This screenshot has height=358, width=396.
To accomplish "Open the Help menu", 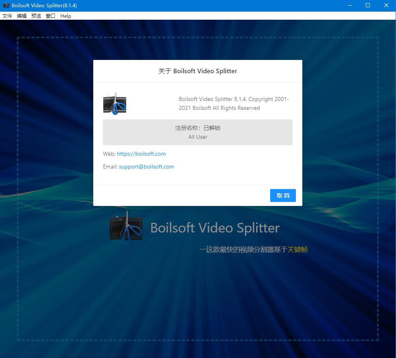I will pyautogui.click(x=66, y=16).
